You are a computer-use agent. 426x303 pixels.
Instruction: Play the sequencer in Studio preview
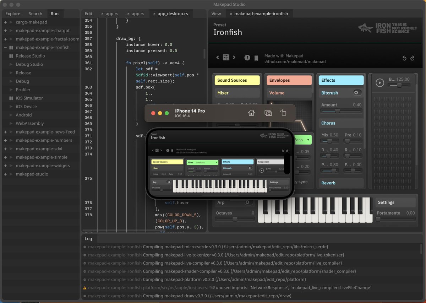tap(380, 83)
